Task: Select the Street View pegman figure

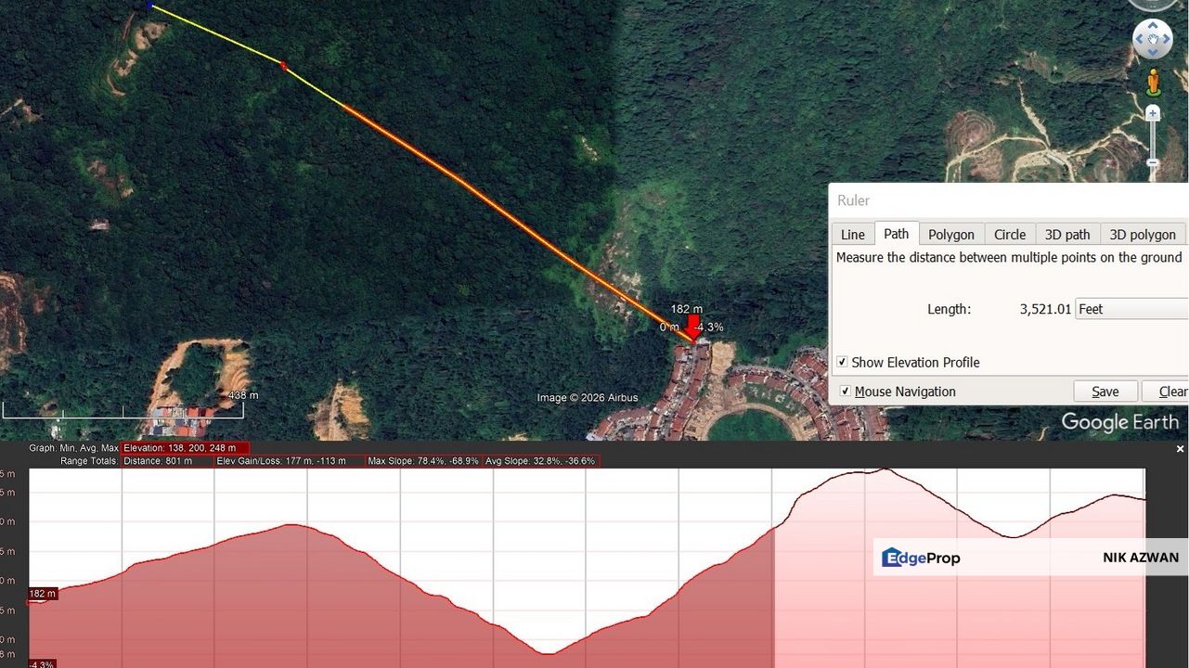Action: coord(1154,82)
